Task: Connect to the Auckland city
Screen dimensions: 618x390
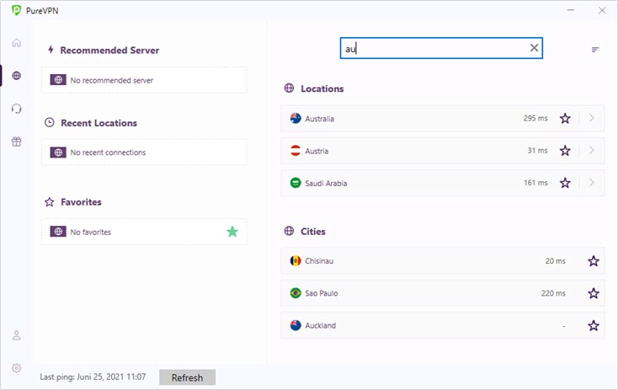Action: click(442, 326)
